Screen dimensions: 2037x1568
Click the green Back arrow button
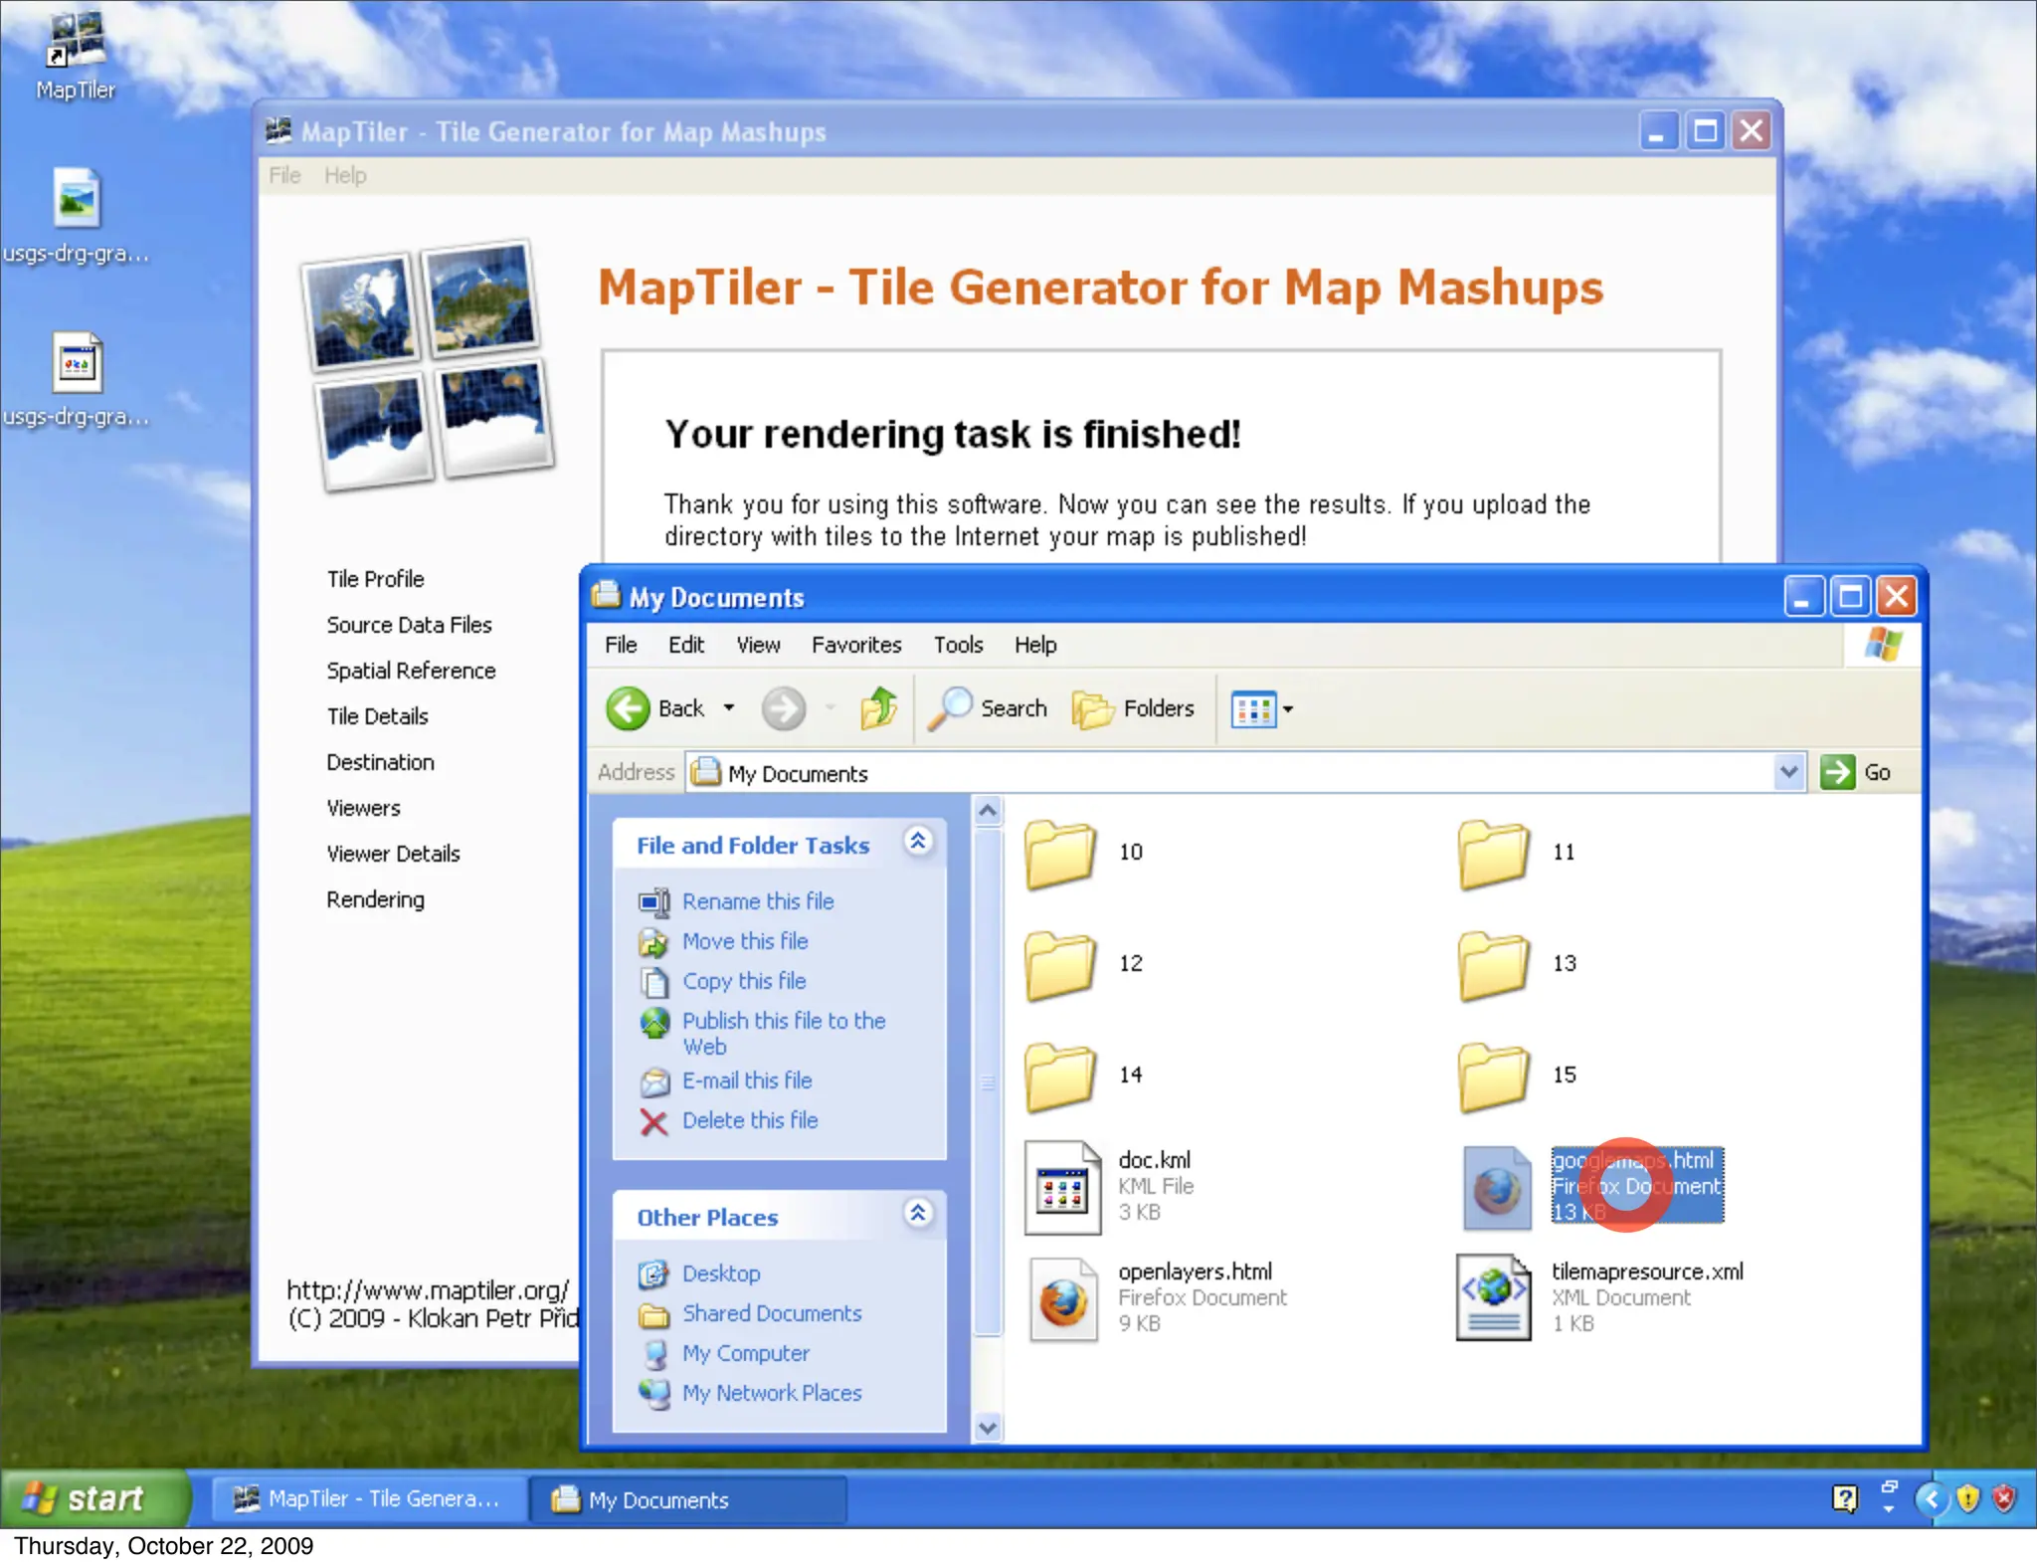pyautogui.click(x=629, y=708)
